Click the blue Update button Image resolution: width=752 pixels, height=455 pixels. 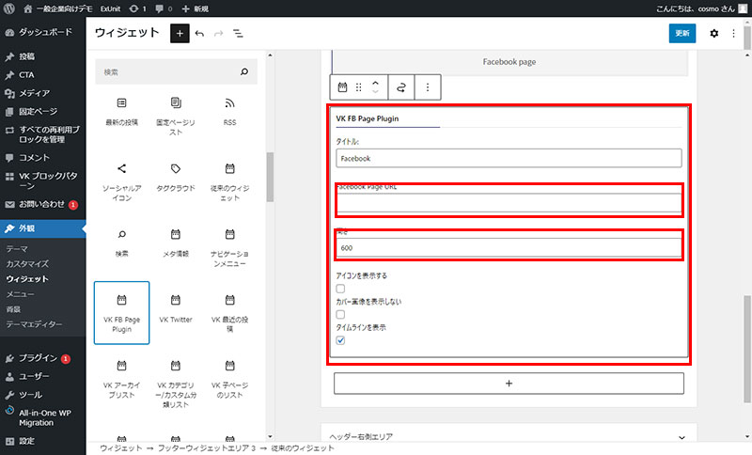(681, 33)
